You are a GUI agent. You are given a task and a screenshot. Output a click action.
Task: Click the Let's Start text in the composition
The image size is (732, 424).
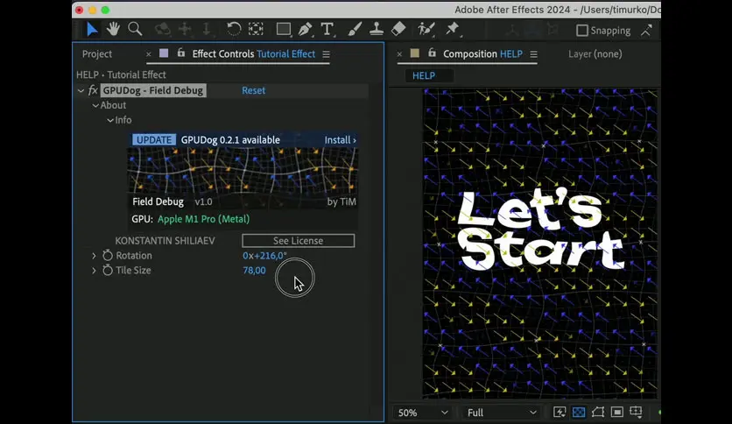540,230
